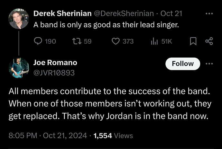Open the tweet "A band is only as good"
Image resolution: width=222 pixels, height=149 pixels.
click(x=106, y=25)
